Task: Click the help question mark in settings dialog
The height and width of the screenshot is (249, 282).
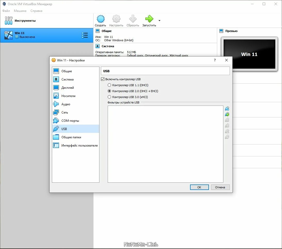Action: 215,60
